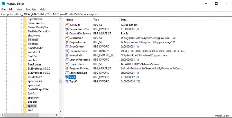
Task: Select the smbdirect key
Action: tap(34, 52)
